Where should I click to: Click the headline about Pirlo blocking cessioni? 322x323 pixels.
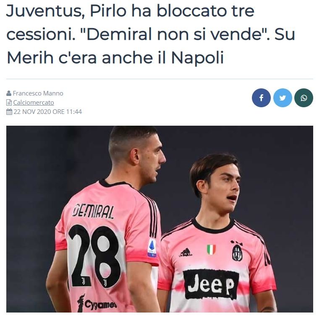point(151,34)
